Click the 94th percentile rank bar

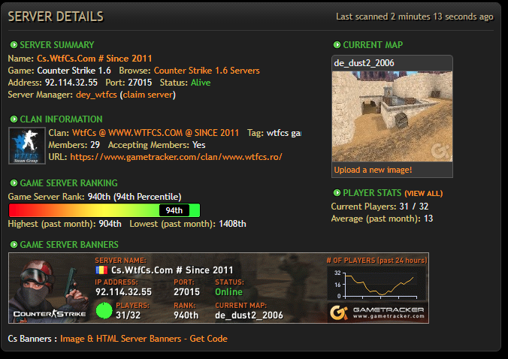click(104, 210)
